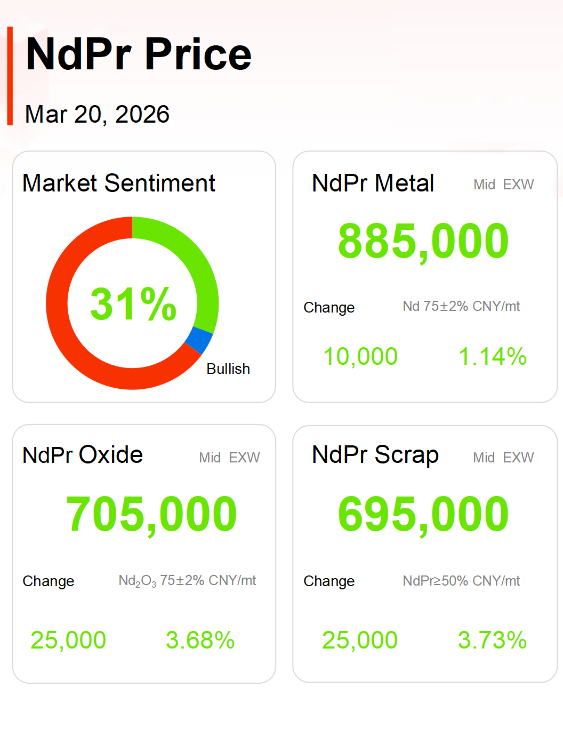
Task: Click the 1.14% metal change percentage
Action: [492, 356]
